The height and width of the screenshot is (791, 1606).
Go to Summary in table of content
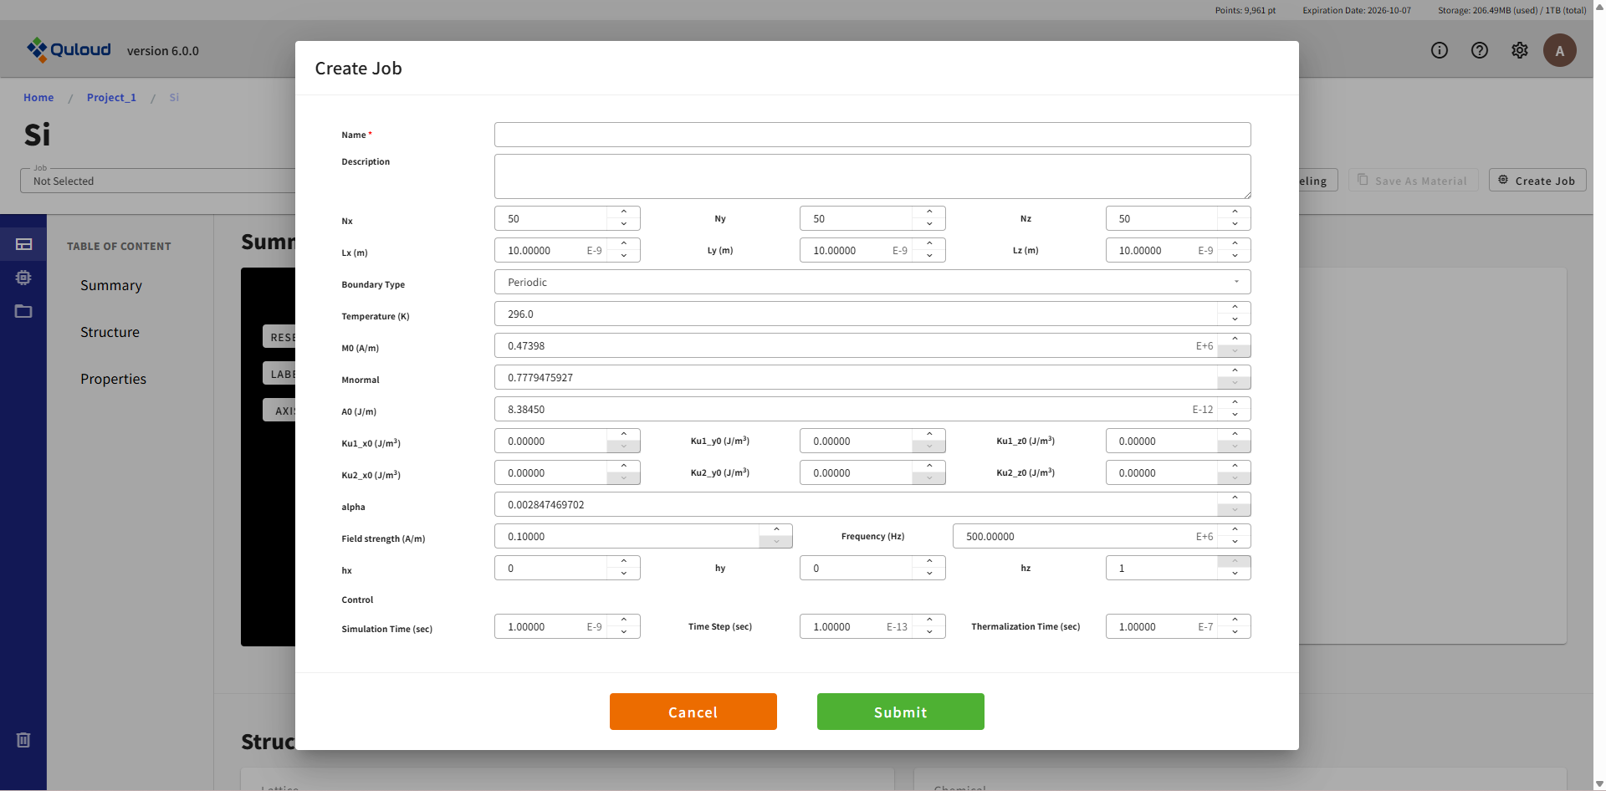[x=111, y=285]
